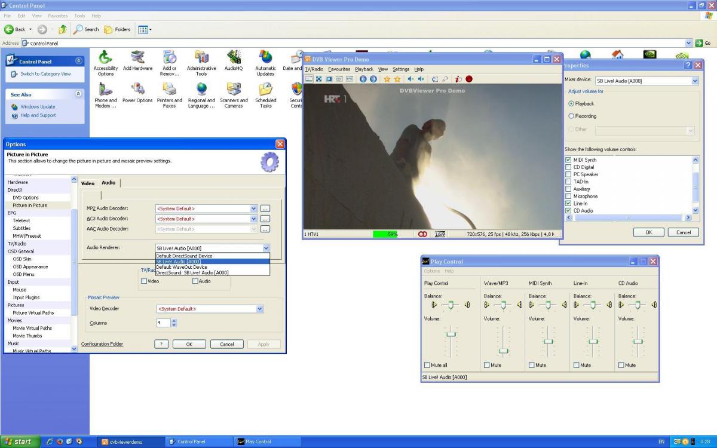Click the fullscreen icon in DVBViewer toolbar

(319, 79)
